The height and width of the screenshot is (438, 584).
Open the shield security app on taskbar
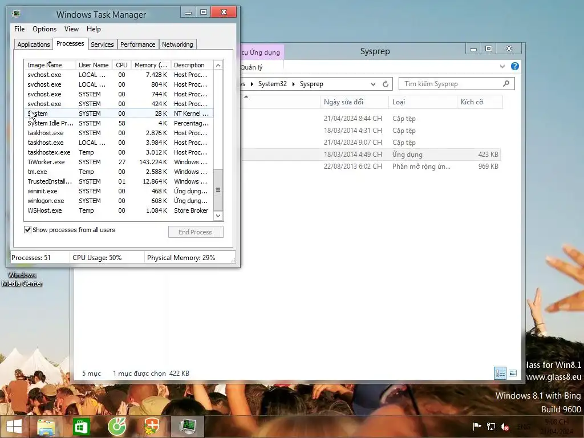(x=152, y=427)
